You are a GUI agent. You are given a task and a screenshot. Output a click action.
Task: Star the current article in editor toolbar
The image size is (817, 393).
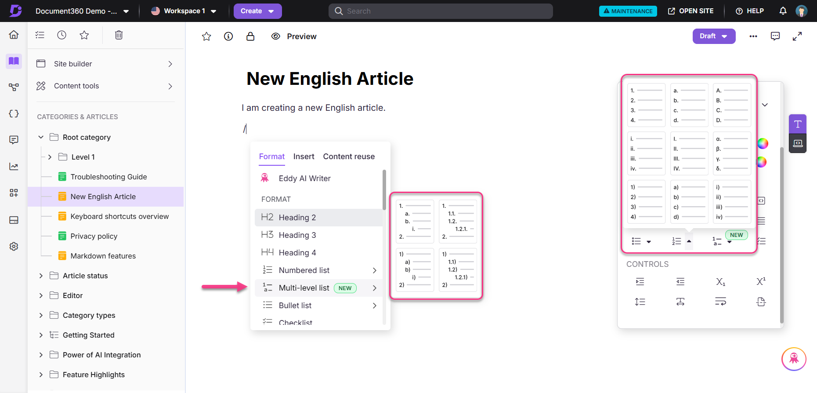(x=206, y=36)
